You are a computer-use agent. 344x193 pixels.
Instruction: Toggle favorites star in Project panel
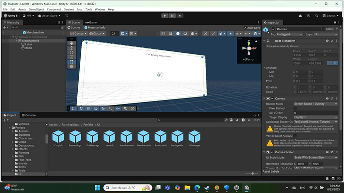[249, 120]
